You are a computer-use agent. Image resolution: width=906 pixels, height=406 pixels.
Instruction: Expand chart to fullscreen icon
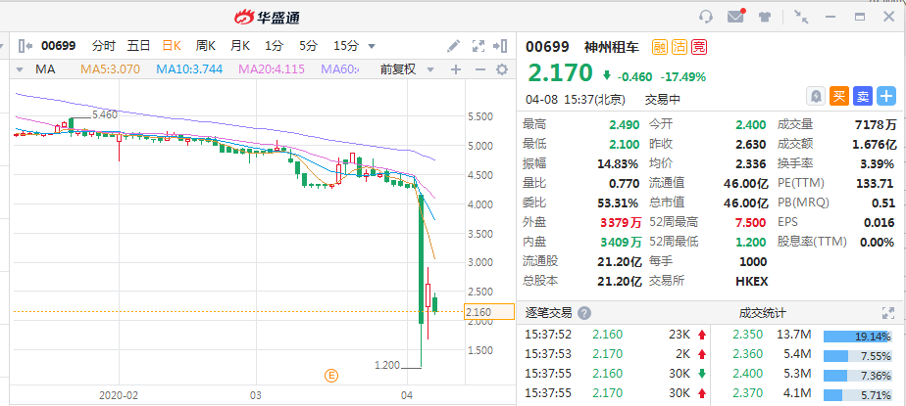478,46
